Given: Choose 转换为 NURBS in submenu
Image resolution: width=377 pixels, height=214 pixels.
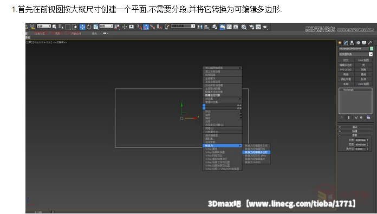Looking at the screenshot, I should click(x=256, y=163).
